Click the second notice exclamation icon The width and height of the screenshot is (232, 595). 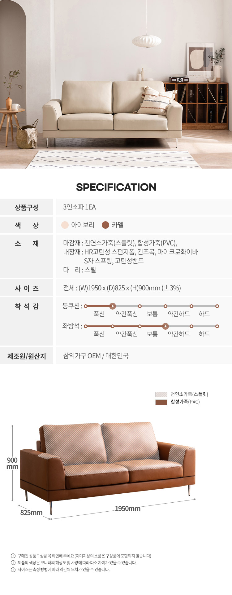(13, 563)
